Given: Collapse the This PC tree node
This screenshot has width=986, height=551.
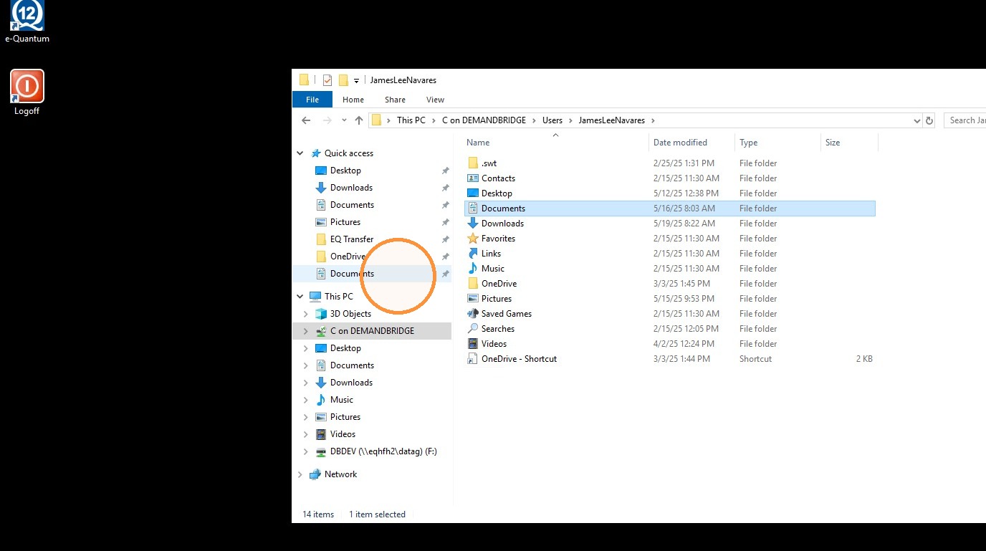Looking at the screenshot, I should point(300,297).
